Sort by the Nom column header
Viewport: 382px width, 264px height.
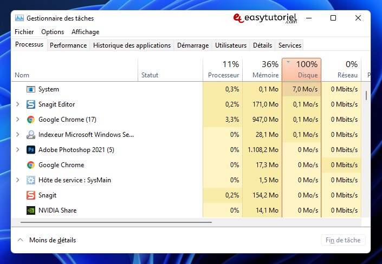point(75,70)
